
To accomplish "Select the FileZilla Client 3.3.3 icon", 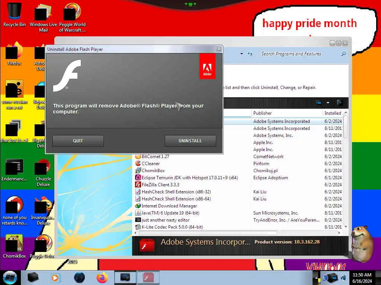I will click(x=138, y=184).
